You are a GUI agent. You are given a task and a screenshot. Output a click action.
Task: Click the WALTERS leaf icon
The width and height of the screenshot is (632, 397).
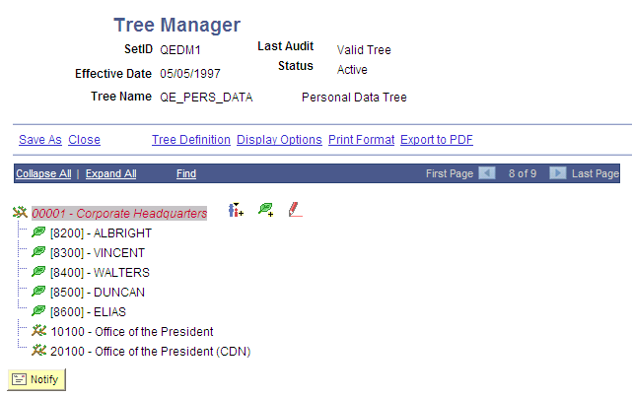[38, 273]
